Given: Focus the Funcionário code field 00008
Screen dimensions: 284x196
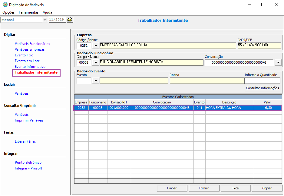Looking at the screenshot, I should click(x=84, y=62).
